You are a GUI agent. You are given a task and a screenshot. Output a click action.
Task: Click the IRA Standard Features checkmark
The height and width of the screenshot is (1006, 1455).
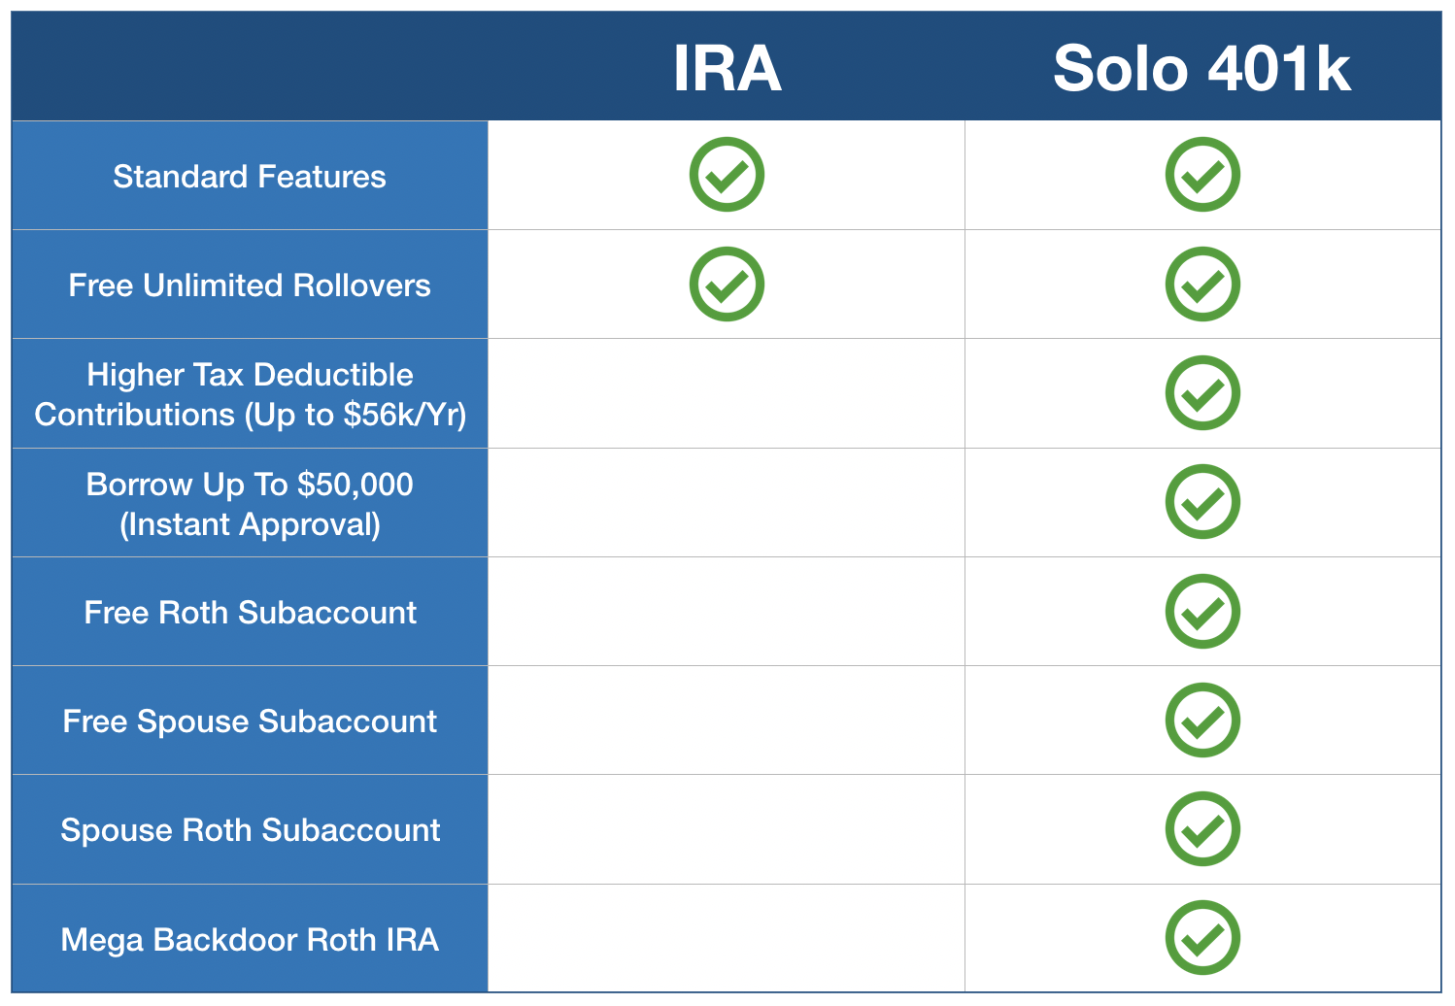727,175
